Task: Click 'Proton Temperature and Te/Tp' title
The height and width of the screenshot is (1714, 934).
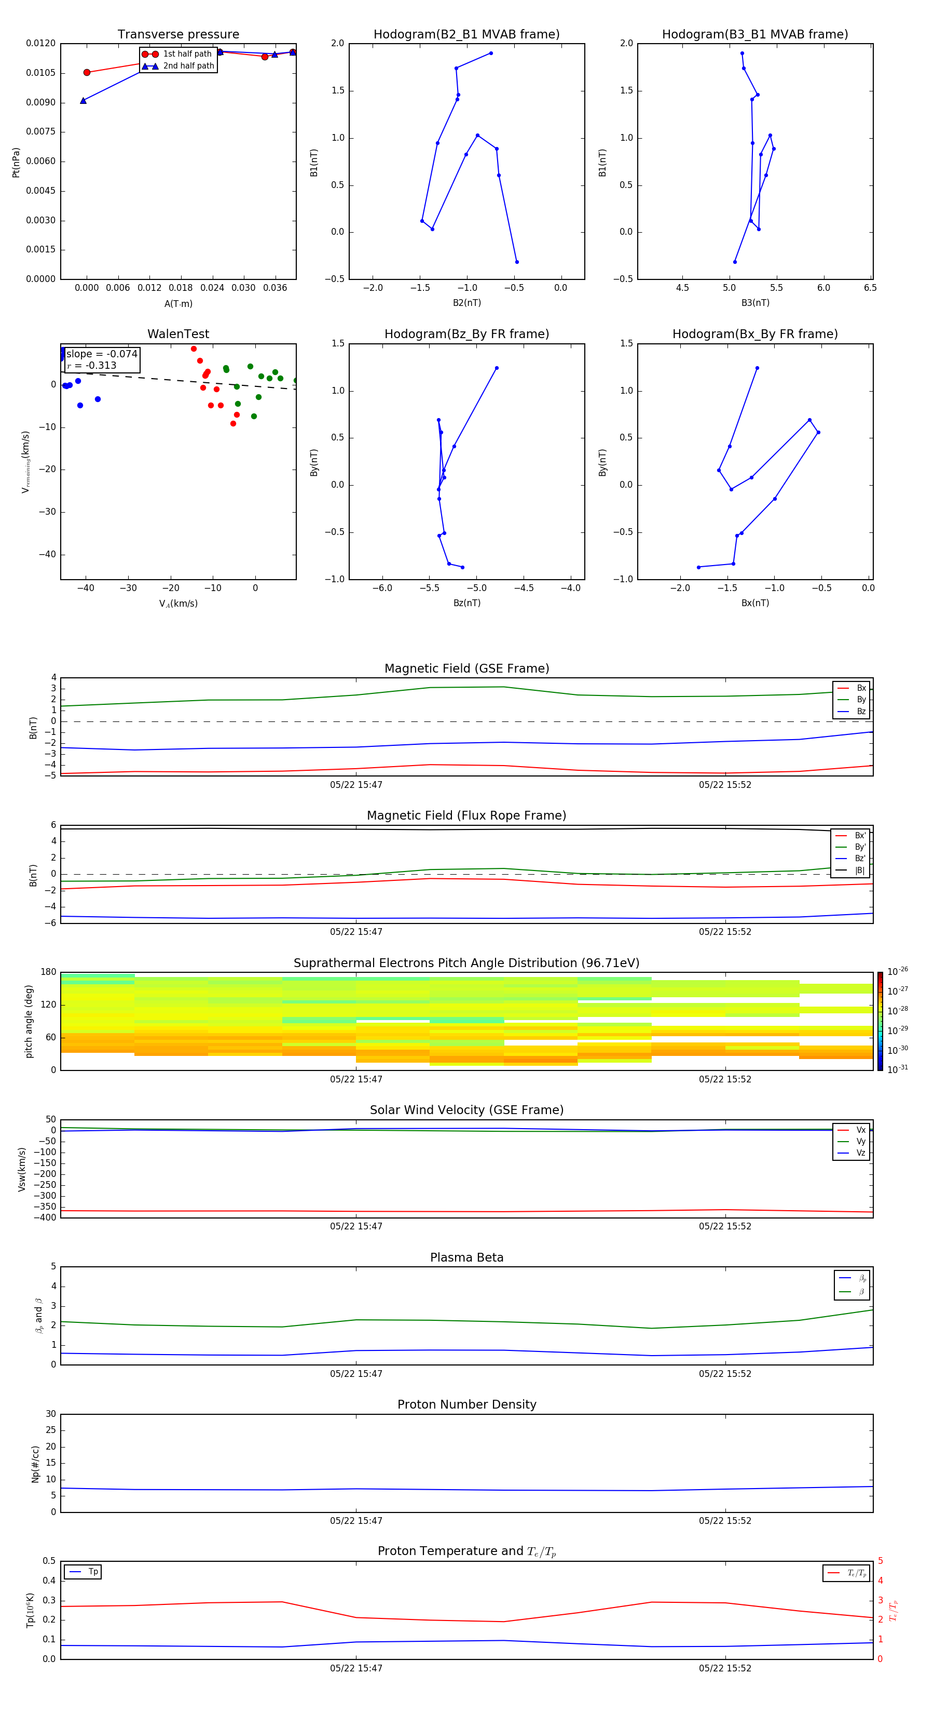Action: point(466,1551)
